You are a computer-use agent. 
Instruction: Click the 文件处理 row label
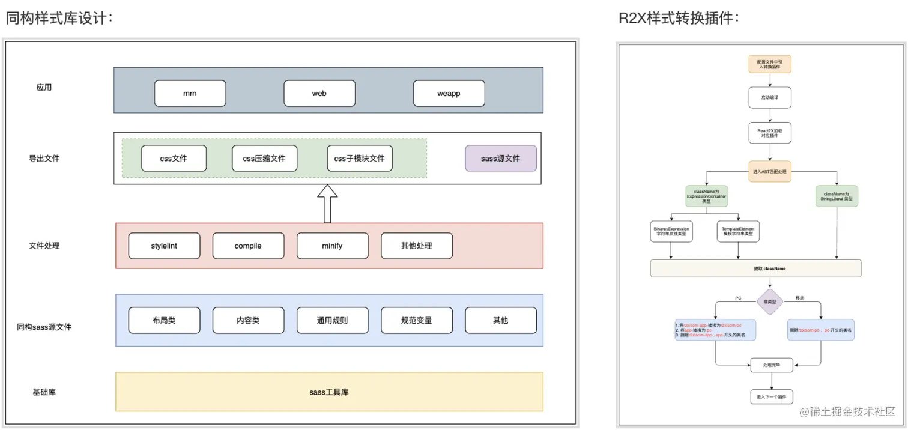pos(44,246)
